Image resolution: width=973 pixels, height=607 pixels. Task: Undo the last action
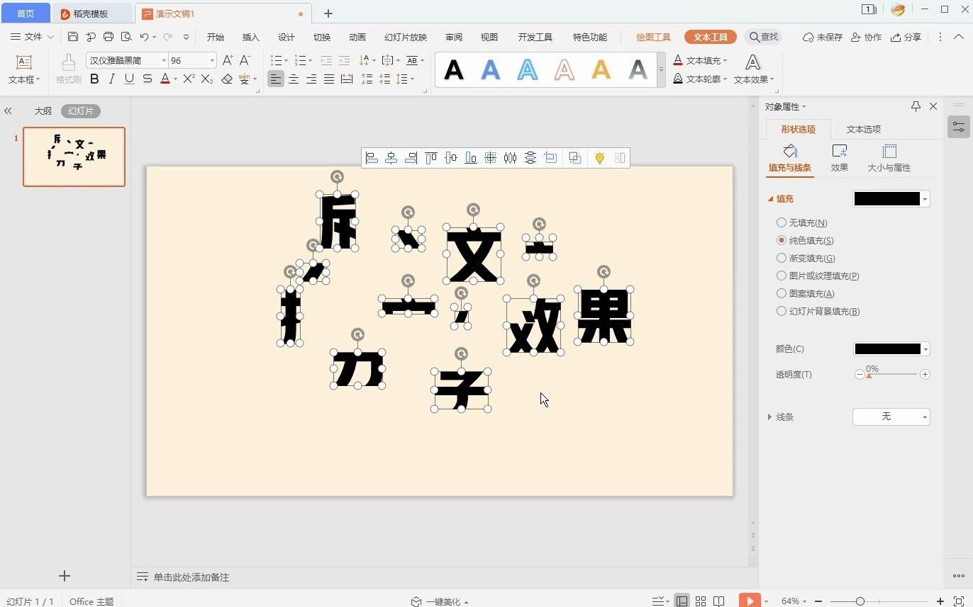(x=144, y=37)
